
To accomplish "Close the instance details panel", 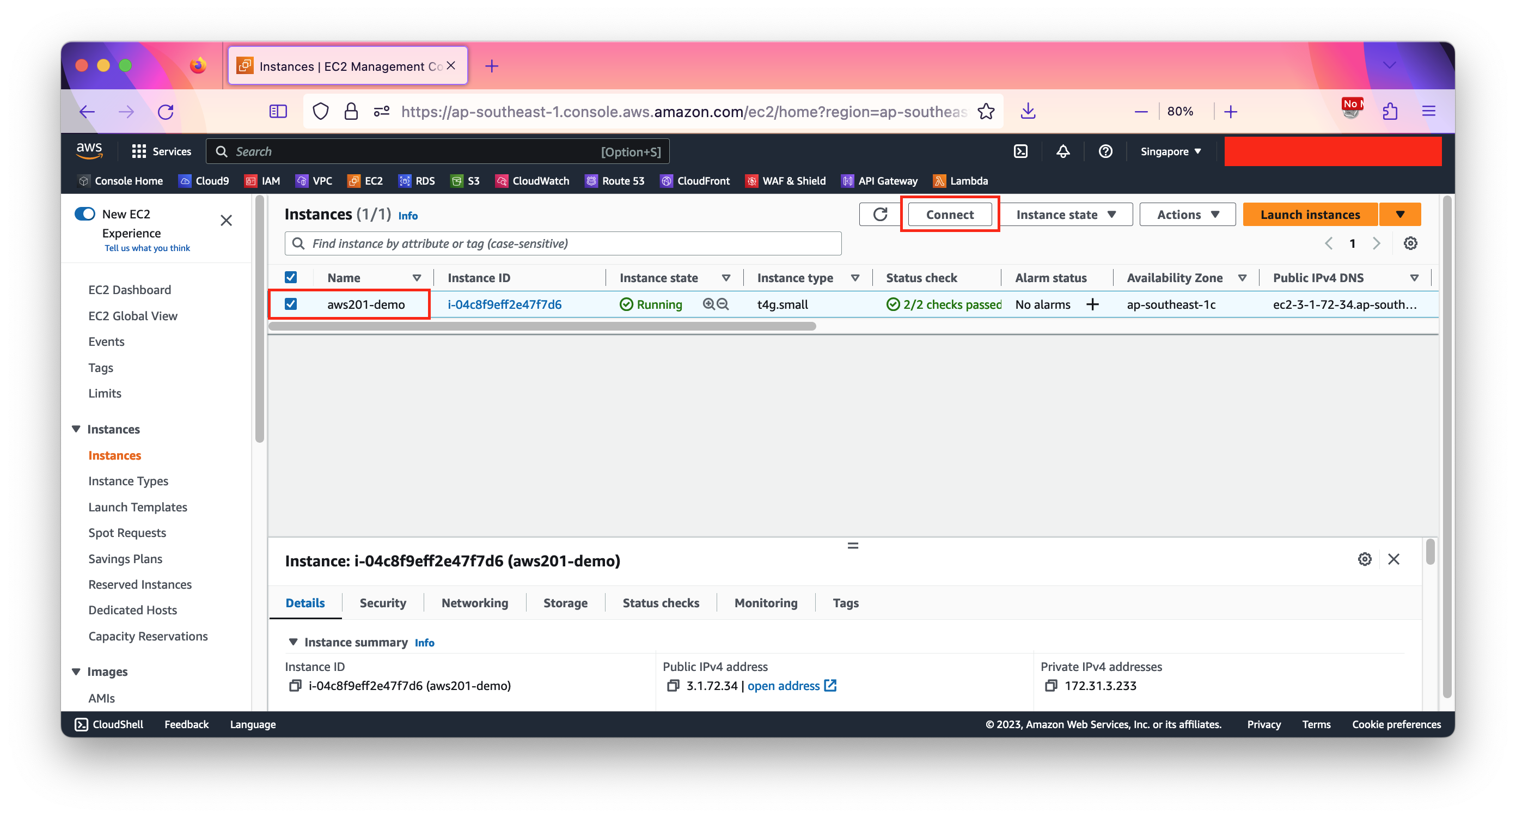I will [x=1393, y=559].
